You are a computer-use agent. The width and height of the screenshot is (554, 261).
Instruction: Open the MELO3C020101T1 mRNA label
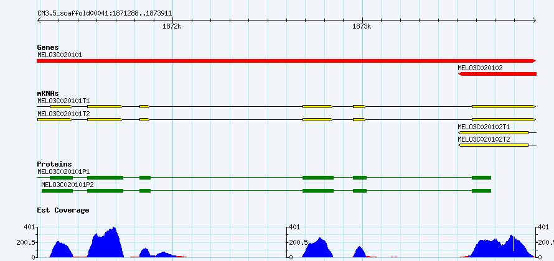click(63, 101)
